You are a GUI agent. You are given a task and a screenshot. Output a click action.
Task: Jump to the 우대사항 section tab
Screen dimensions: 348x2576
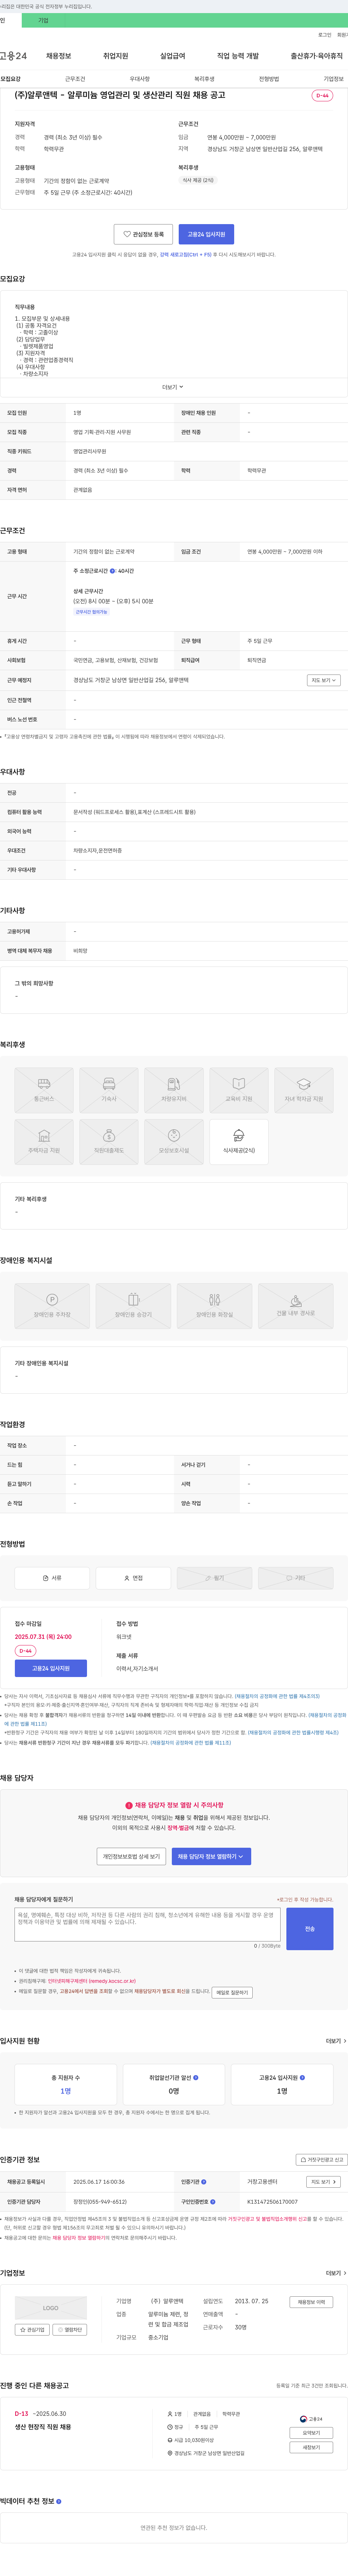[140, 79]
